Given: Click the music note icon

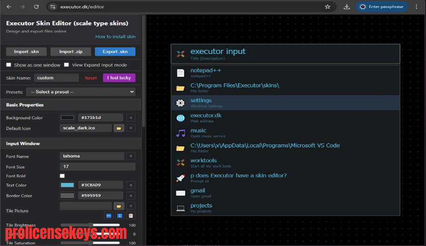Looking at the screenshot, I should pos(180,133).
